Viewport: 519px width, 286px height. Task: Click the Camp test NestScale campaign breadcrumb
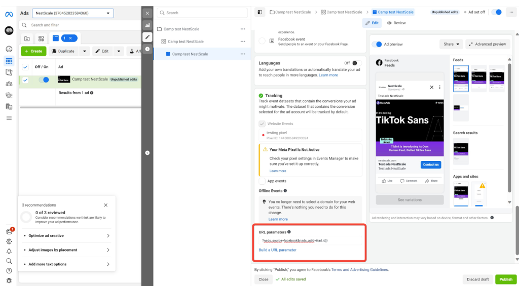coord(290,12)
